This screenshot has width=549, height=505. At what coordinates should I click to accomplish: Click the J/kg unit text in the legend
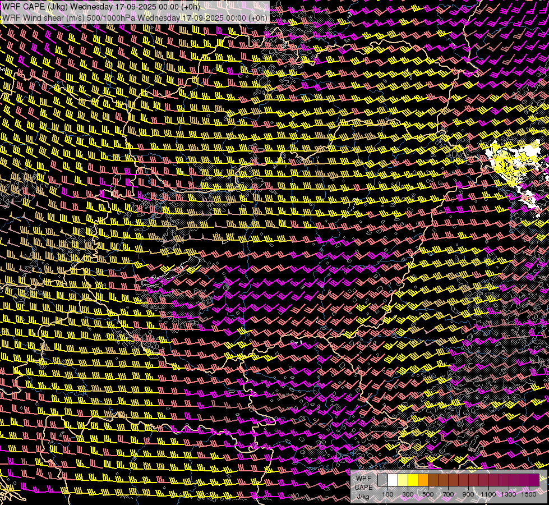pyautogui.click(x=363, y=496)
